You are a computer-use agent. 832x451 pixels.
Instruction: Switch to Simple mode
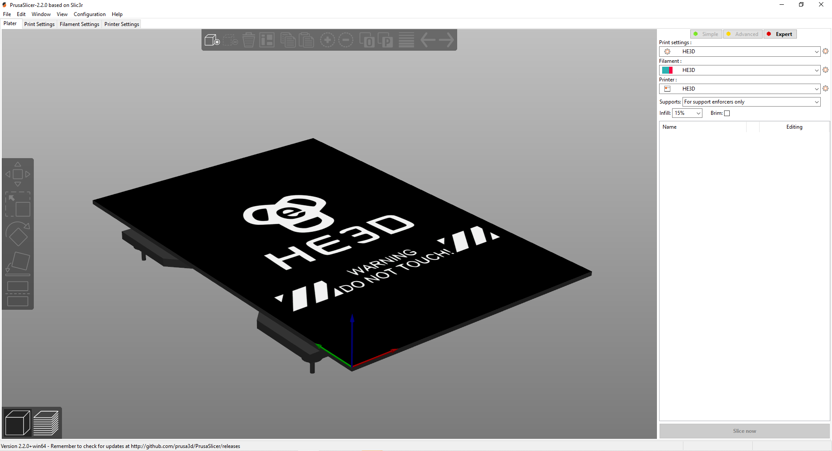pyautogui.click(x=706, y=34)
